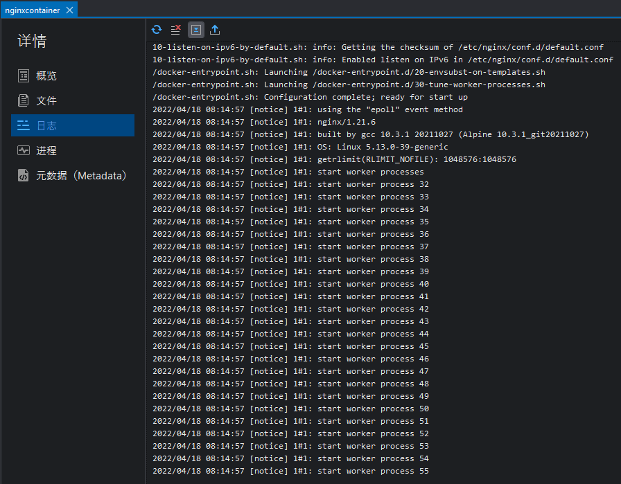Click the 'start worker processes' log line

click(288, 172)
